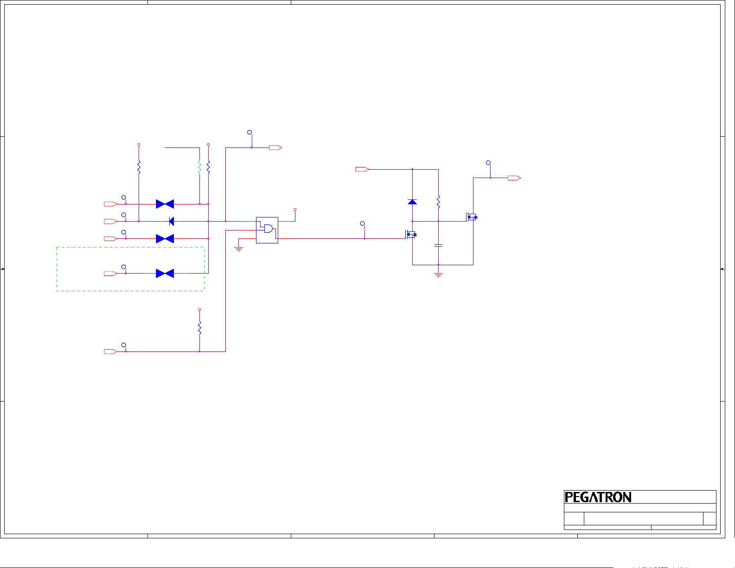Viewport: 735px width, 568px height.
Task: Click the input port feeding the vertical diode
Action: coord(362,169)
